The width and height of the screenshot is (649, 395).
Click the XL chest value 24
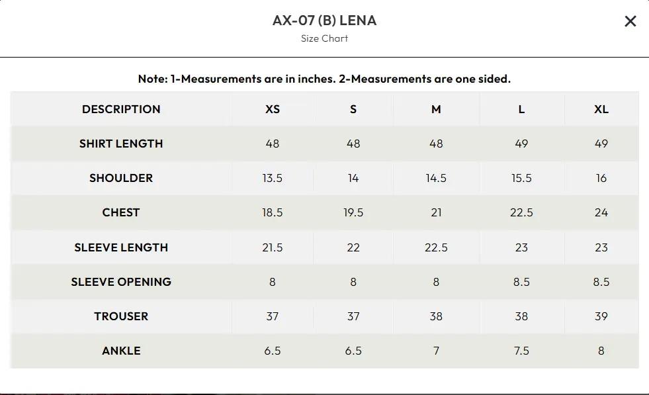pyautogui.click(x=601, y=212)
